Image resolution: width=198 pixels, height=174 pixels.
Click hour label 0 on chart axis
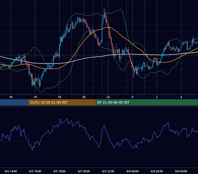(x=132, y=97)
